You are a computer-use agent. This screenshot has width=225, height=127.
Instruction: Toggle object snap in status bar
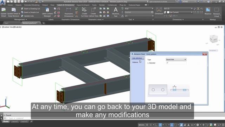(x=175, y=125)
